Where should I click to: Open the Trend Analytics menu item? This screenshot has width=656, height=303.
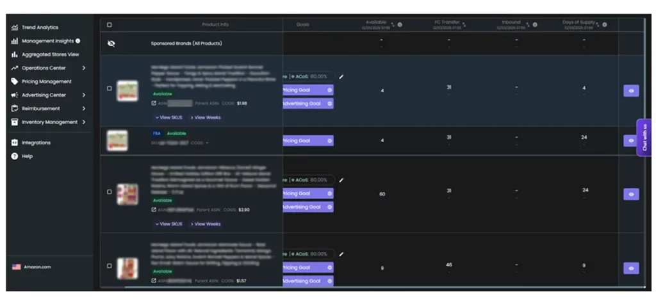(x=40, y=28)
